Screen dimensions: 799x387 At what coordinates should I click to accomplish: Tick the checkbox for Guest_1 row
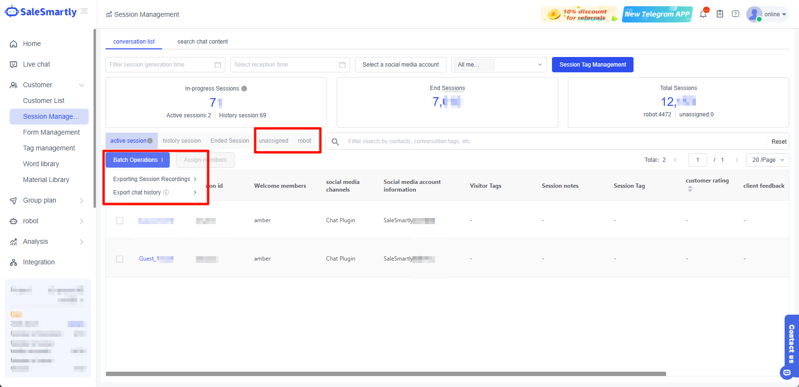click(x=120, y=259)
